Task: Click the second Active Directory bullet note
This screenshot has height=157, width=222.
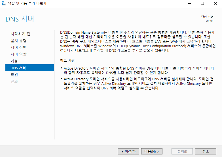Action: click(138, 83)
